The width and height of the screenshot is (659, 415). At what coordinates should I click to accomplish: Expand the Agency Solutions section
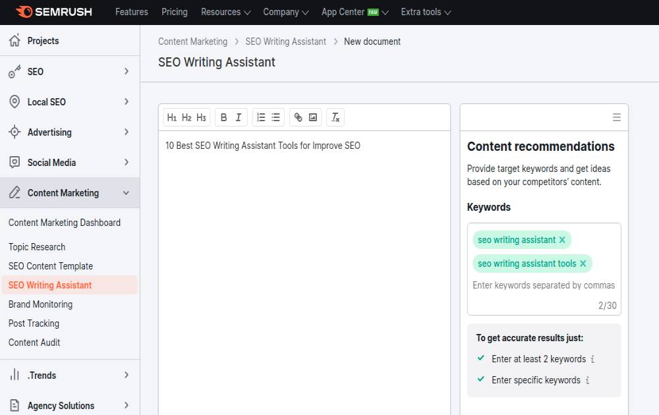point(127,405)
